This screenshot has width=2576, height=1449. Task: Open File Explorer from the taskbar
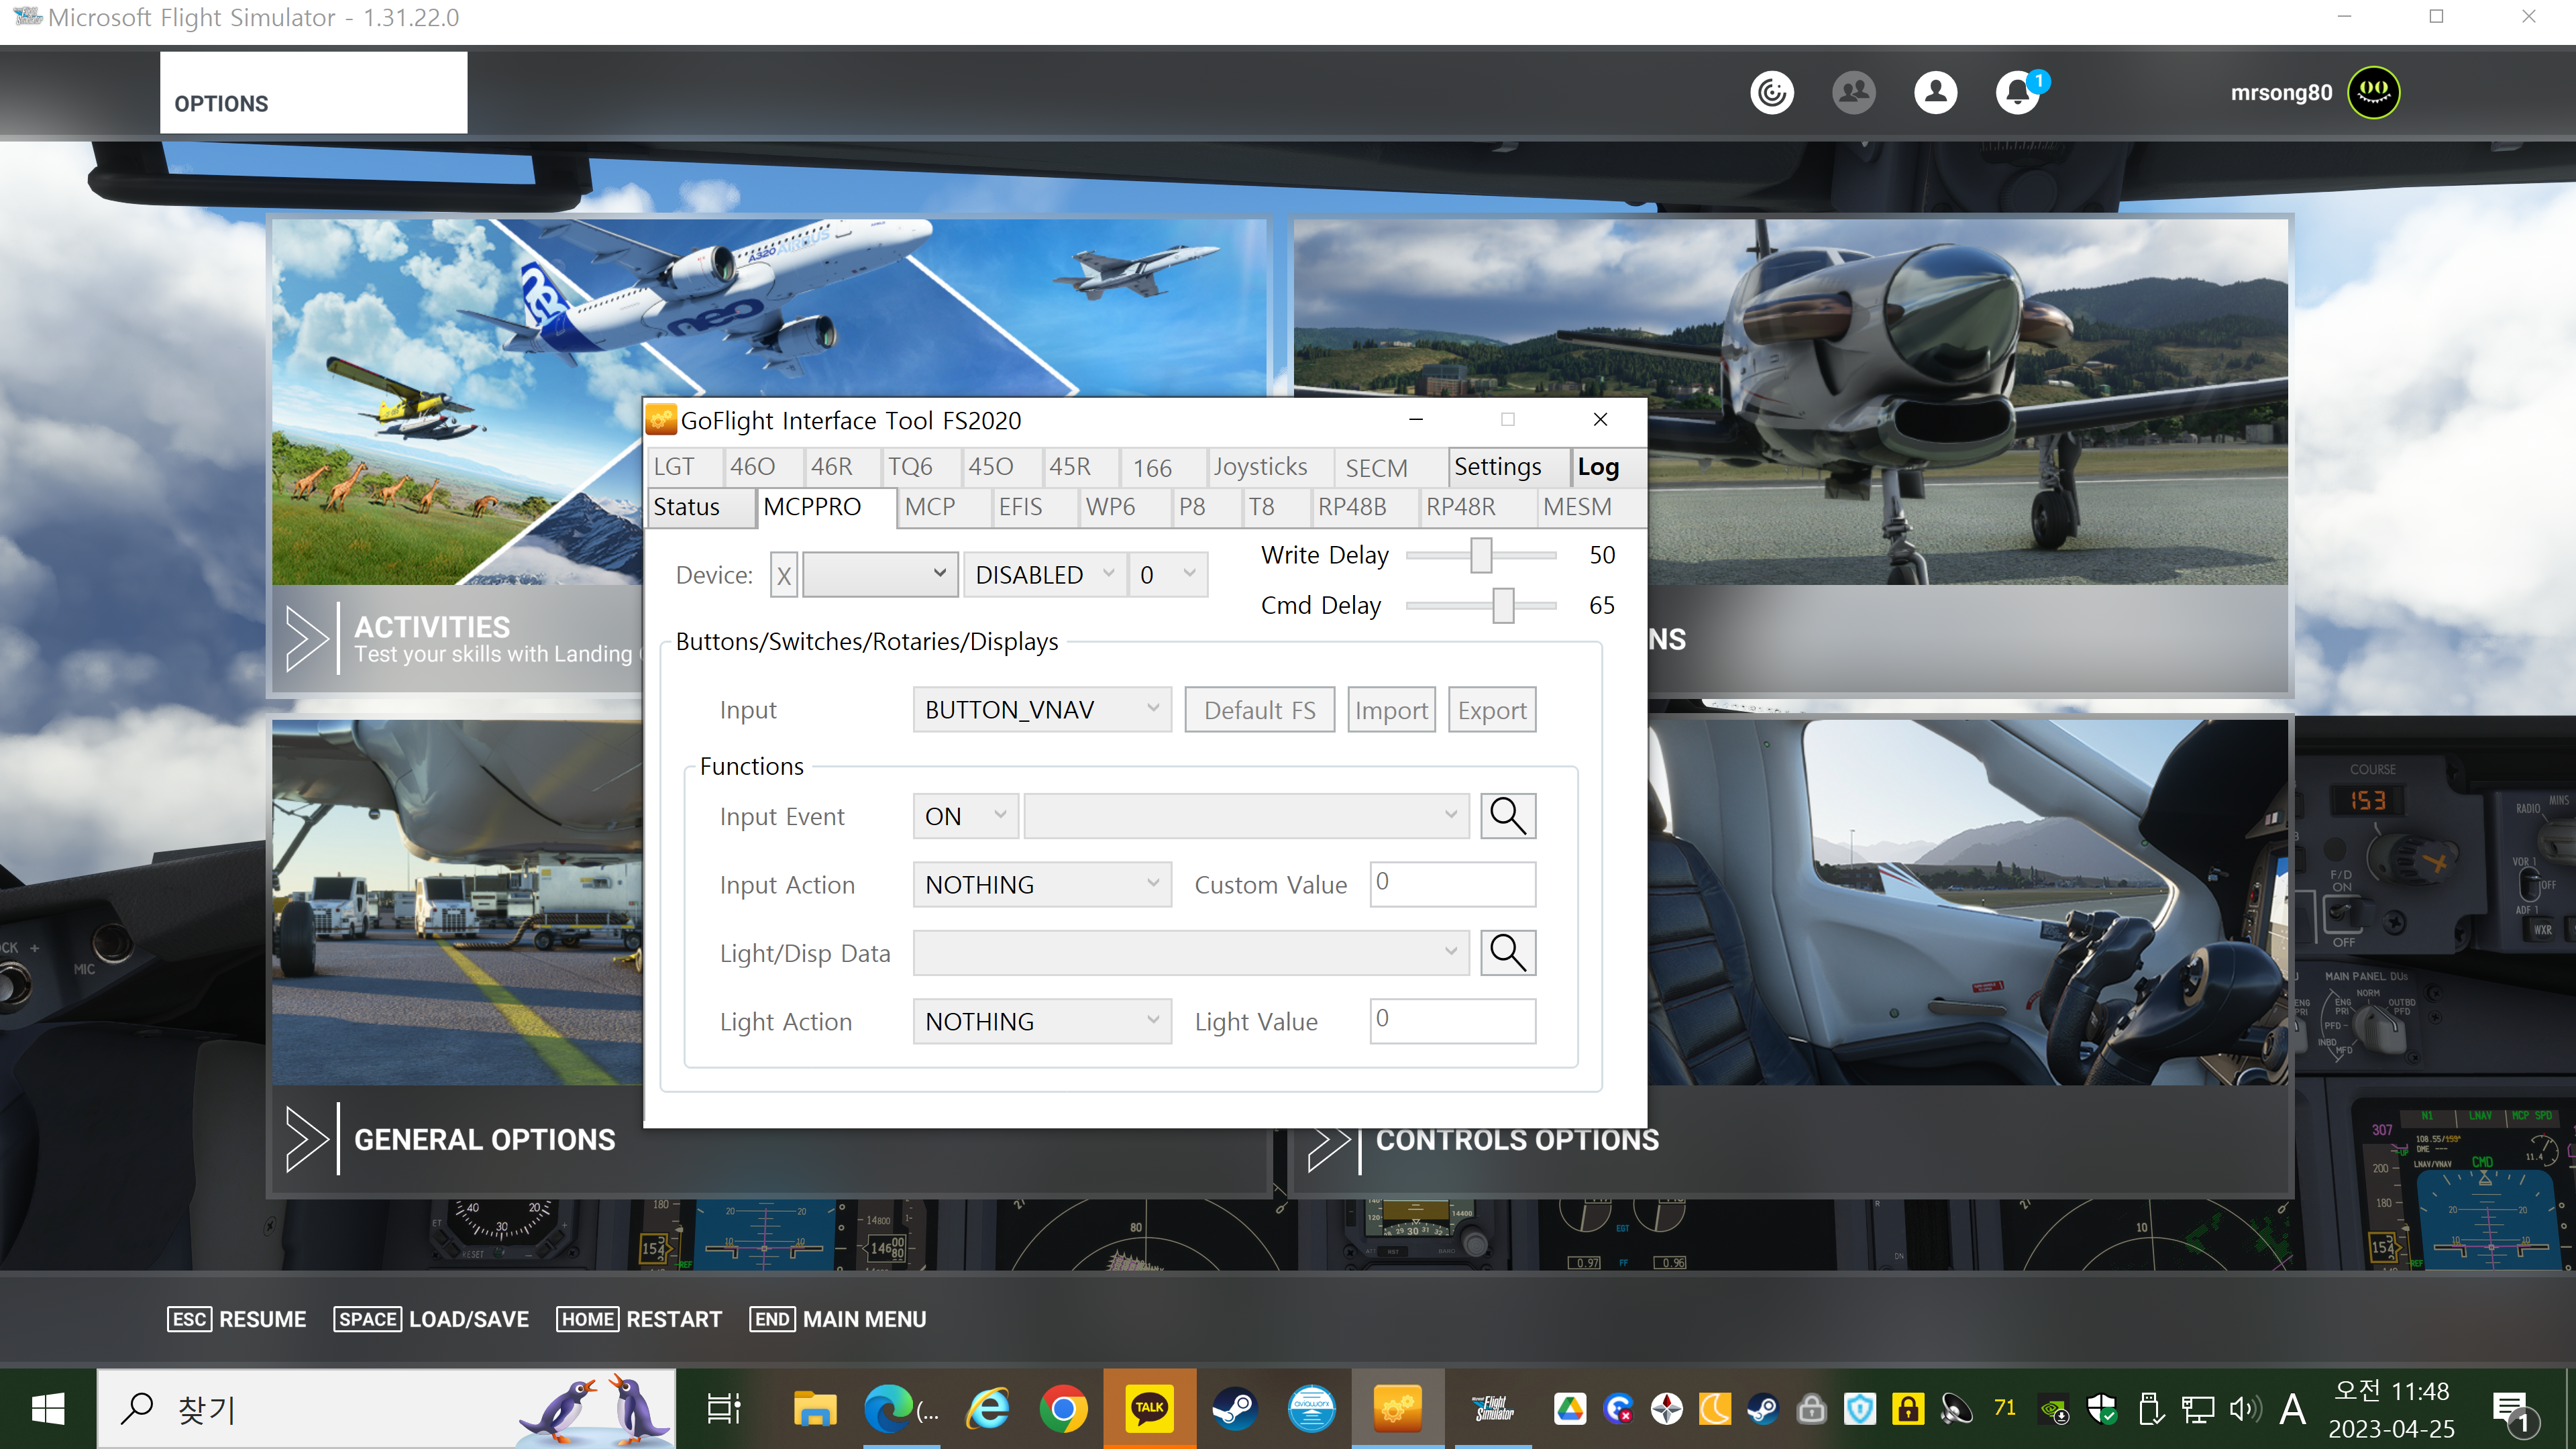(x=815, y=1409)
